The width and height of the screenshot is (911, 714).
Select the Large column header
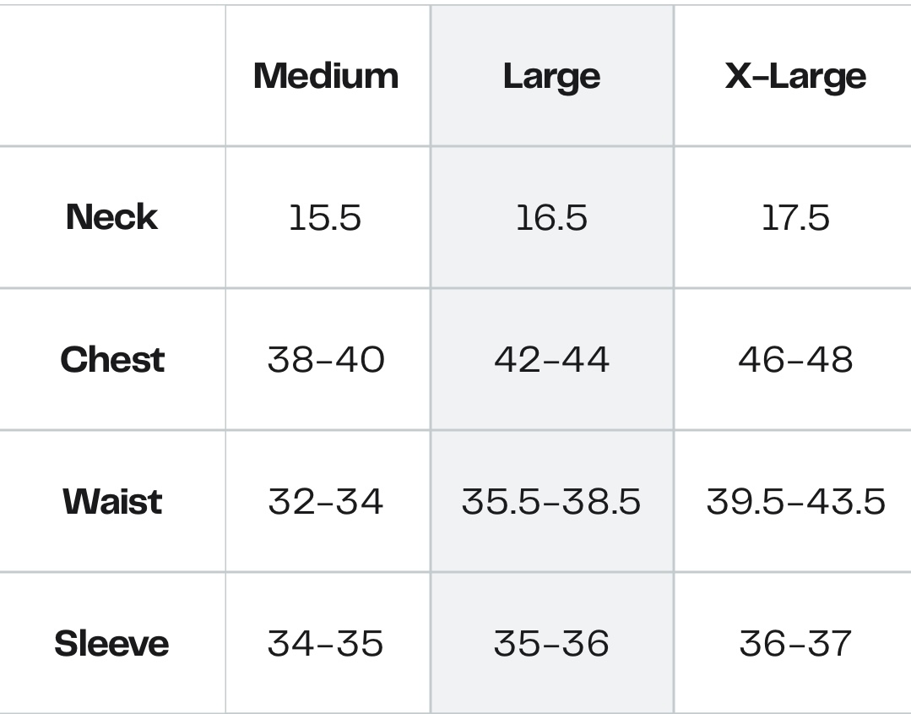(552, 78)
